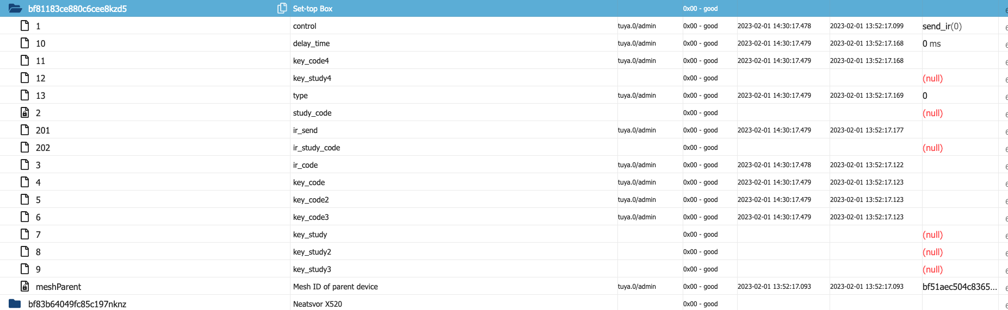Click the locked file icon for state 2
Viewport: 1008px width, 310px height.
coord(24,112)
